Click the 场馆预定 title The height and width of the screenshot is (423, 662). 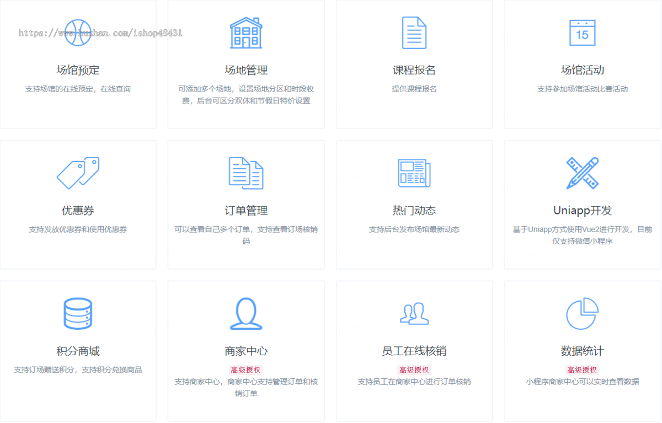tap(78, 70)
